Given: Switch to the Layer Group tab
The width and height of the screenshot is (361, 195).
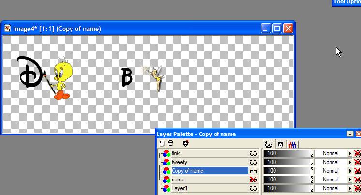Looking at the screenshot, I should 292,145.
